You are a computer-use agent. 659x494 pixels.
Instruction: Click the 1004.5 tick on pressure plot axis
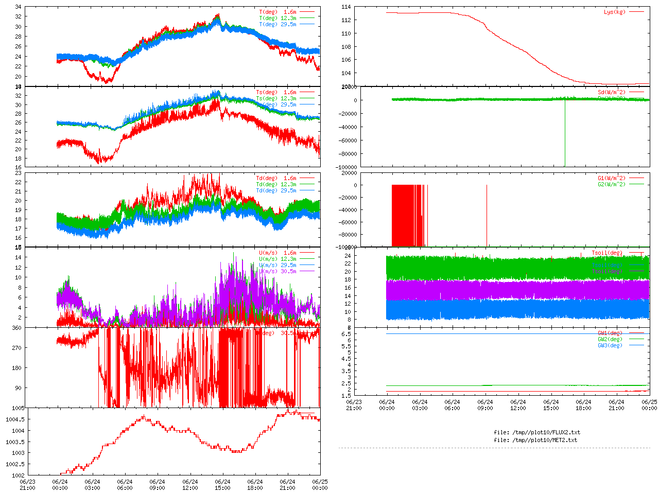pos(15,419)
